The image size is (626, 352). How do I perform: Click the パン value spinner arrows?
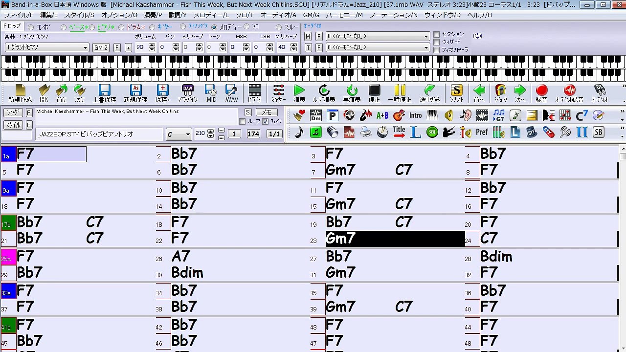click(x=176, y=47)
